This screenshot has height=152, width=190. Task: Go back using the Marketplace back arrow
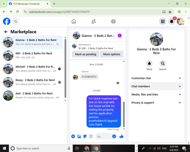6,32
